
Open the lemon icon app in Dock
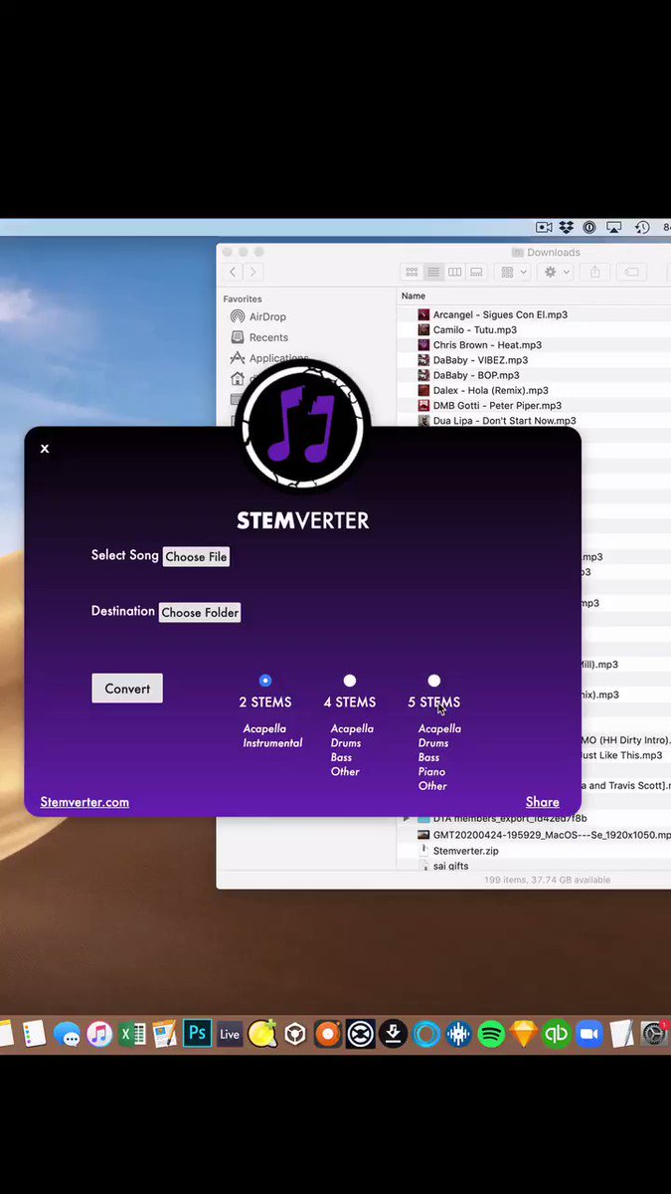point(262,1034)
